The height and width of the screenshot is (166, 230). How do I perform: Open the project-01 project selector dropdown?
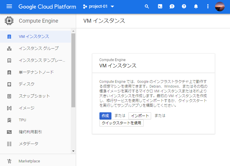point(99,7)
